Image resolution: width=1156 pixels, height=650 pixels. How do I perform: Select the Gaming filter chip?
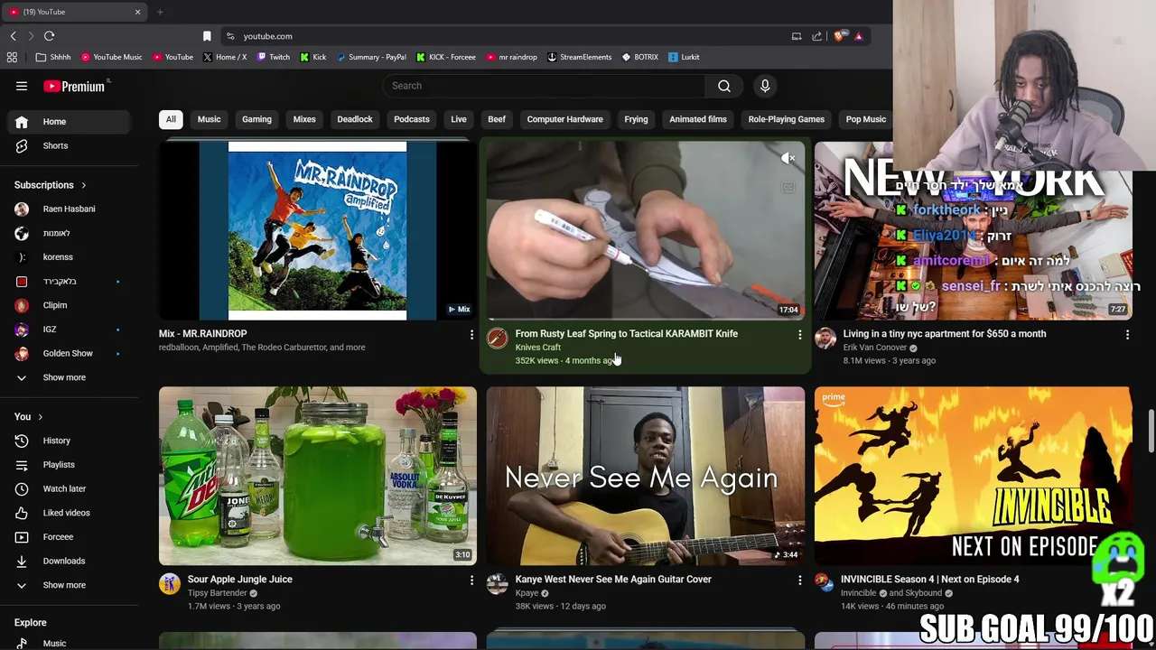[256, 119]
